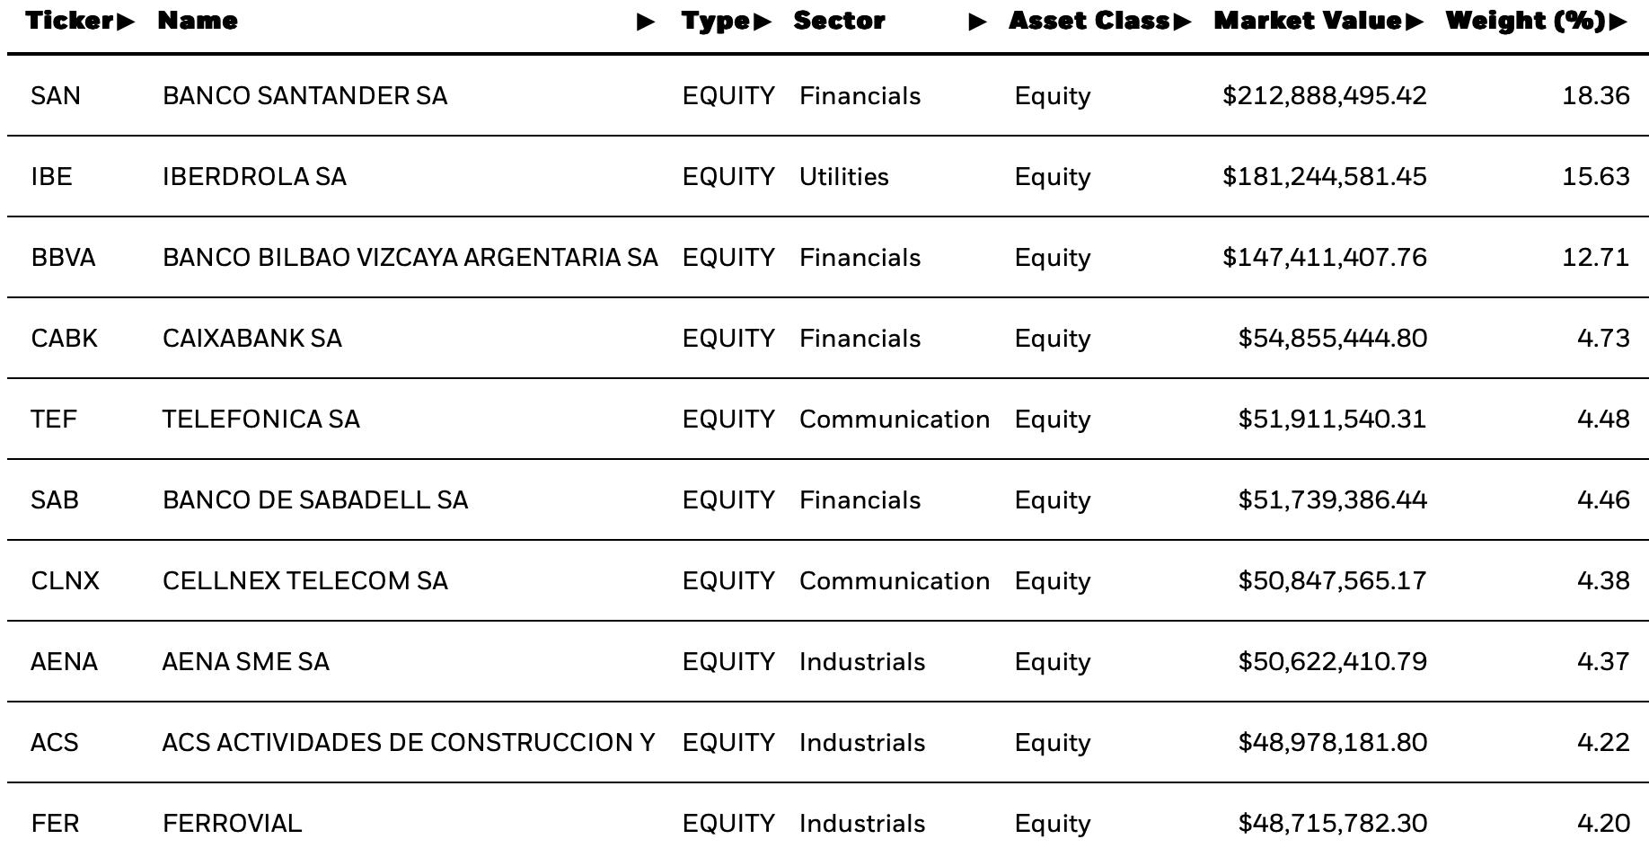This screenshot has width=1649, height=848.
Task: Click the Name column sort arrow
Action: pyautogui.click(x=646, y=22)
